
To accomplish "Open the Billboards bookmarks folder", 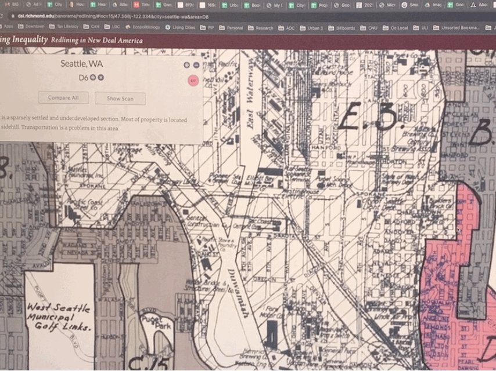I will coord(342,28).
